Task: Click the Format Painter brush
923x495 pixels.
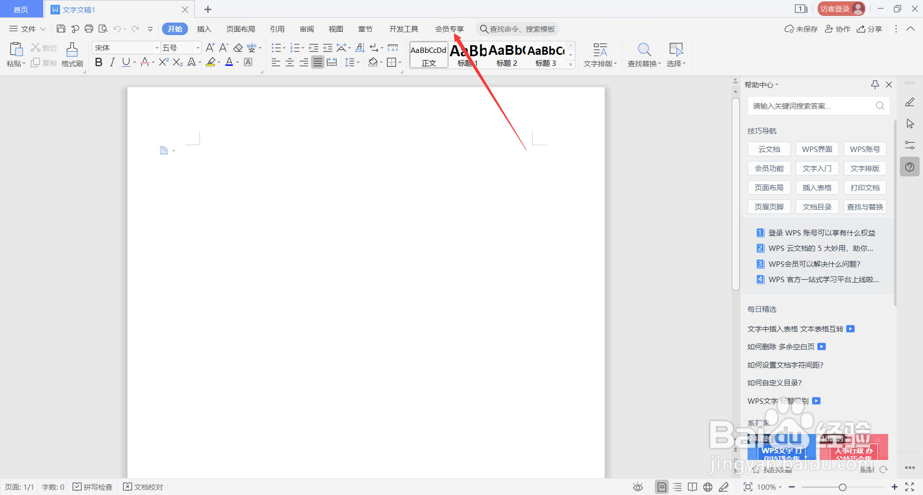Action: (72, 49)
